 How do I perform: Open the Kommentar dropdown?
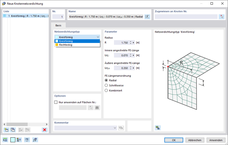115,128
